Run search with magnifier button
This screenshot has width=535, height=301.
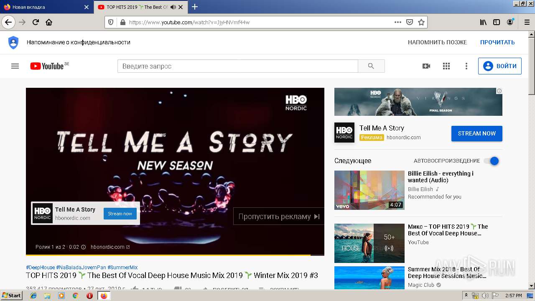(371, 66)
